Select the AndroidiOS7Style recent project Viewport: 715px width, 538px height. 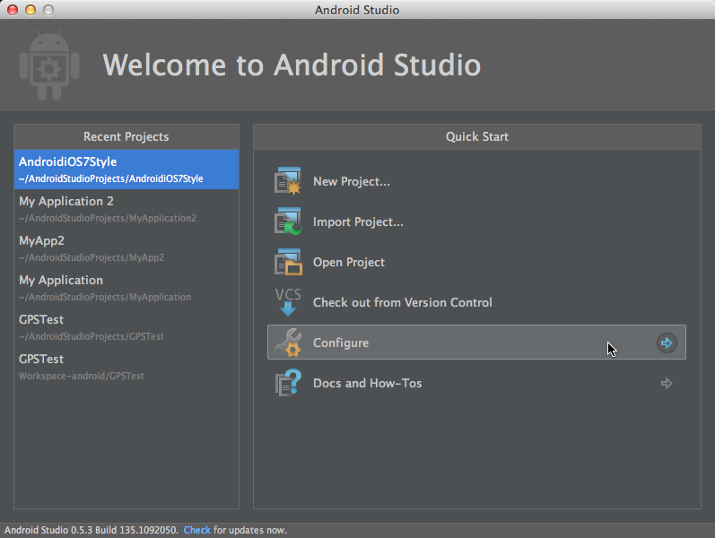pyautogui.click(x=126, y=169)
